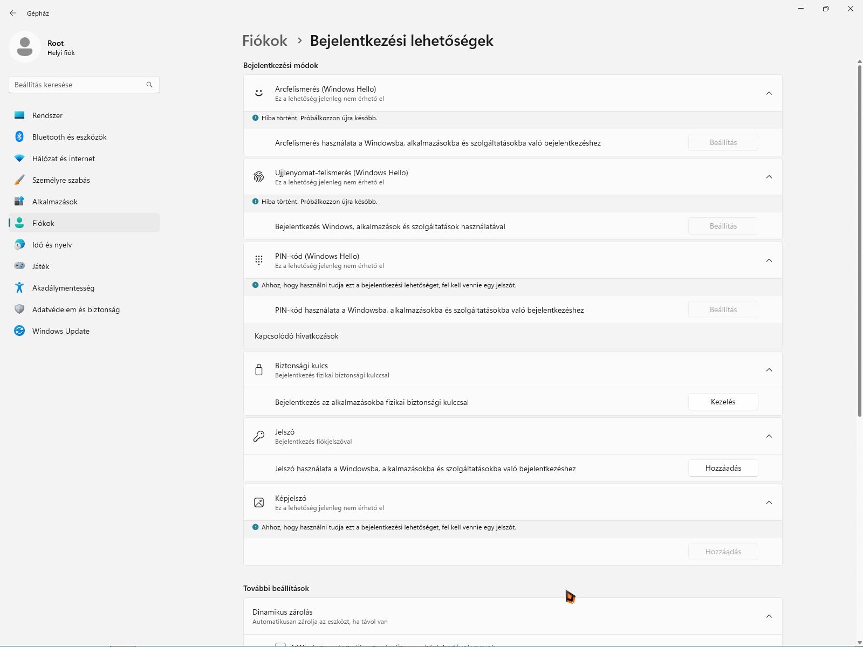Click scrollbar up arrow at top
Viewport: 863px width, 647px height.
click(859, 61)
